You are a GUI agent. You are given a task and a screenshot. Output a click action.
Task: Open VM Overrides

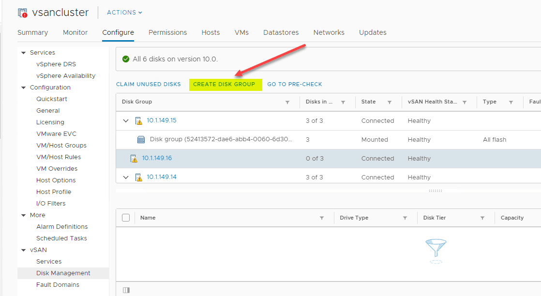tap(57, 169)
